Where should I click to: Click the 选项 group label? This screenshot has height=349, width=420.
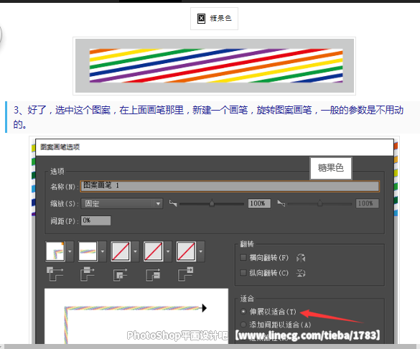tap(57, 172)
